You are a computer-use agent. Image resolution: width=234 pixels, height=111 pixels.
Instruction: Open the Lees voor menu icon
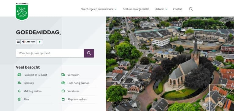pos(18,42)
